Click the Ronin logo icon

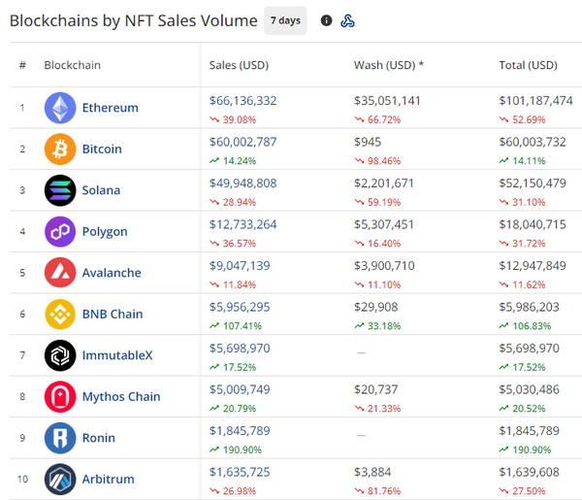click(x=60, y=438)
